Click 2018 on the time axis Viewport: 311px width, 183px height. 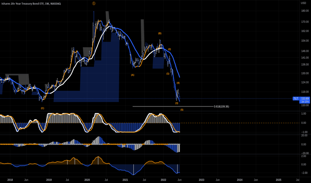10,180
